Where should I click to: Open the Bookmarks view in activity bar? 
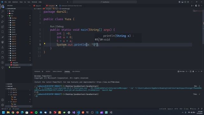(3, 32)
